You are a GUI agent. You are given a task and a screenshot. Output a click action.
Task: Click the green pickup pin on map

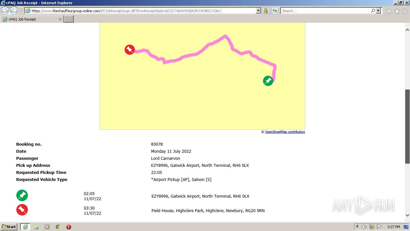tap(268, 81)
